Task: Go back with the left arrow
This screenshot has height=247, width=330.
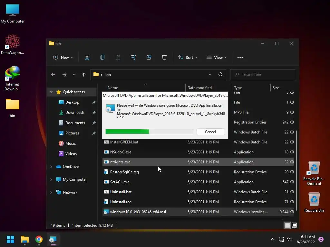Action: 53,75
